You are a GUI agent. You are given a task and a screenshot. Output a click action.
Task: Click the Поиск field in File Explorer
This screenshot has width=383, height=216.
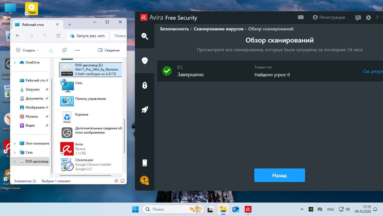[x=120, y=36]
